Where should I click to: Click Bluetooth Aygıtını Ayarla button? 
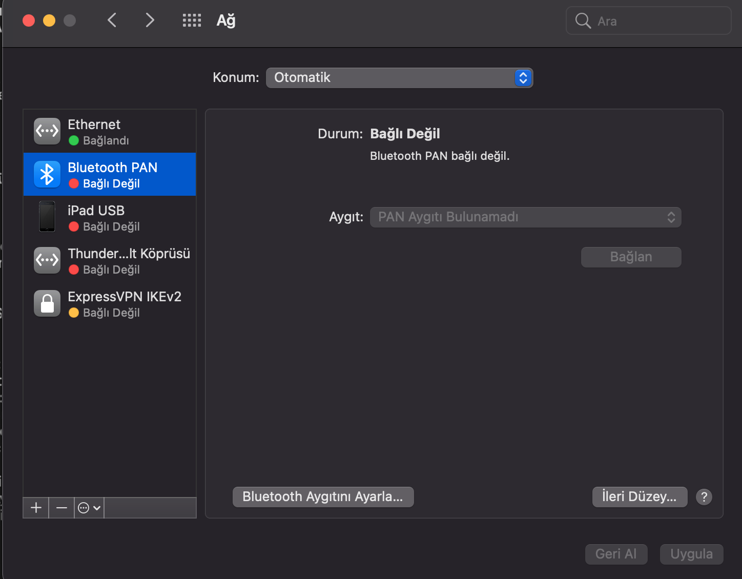(x=323, y=497)
